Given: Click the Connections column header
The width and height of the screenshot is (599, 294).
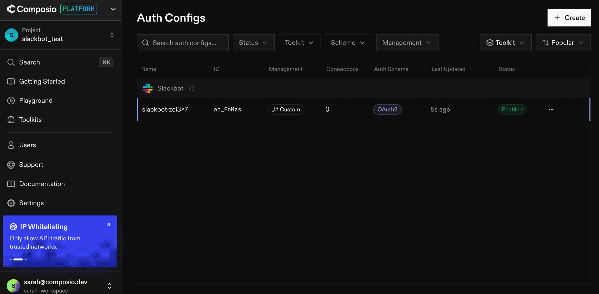Looking at the screenshot, I should pos(343,69).
